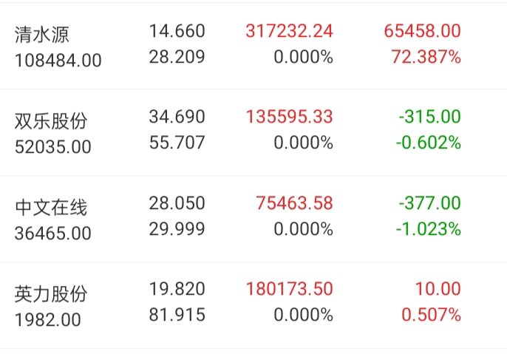This screenshot has width=507, height=354.
Task: Click 英力股份 holdings quantity 1982.00
Action: click(x=48, y=320)
